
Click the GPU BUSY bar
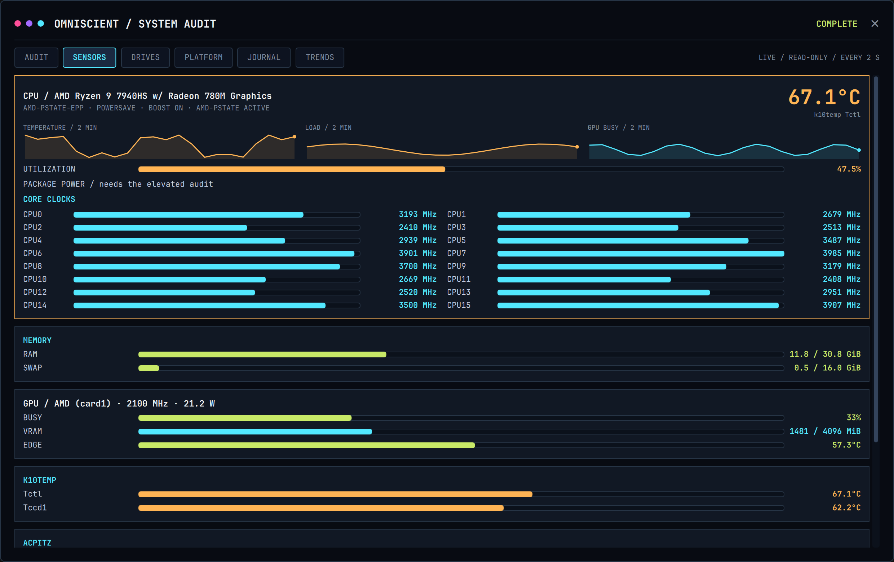[461, 418]
